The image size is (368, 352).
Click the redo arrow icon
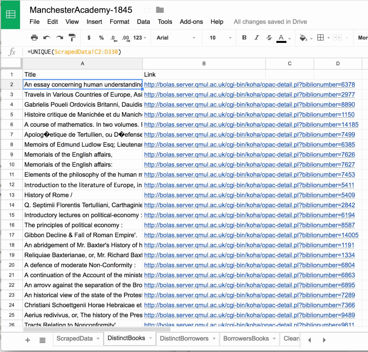(x=60, y=38)
